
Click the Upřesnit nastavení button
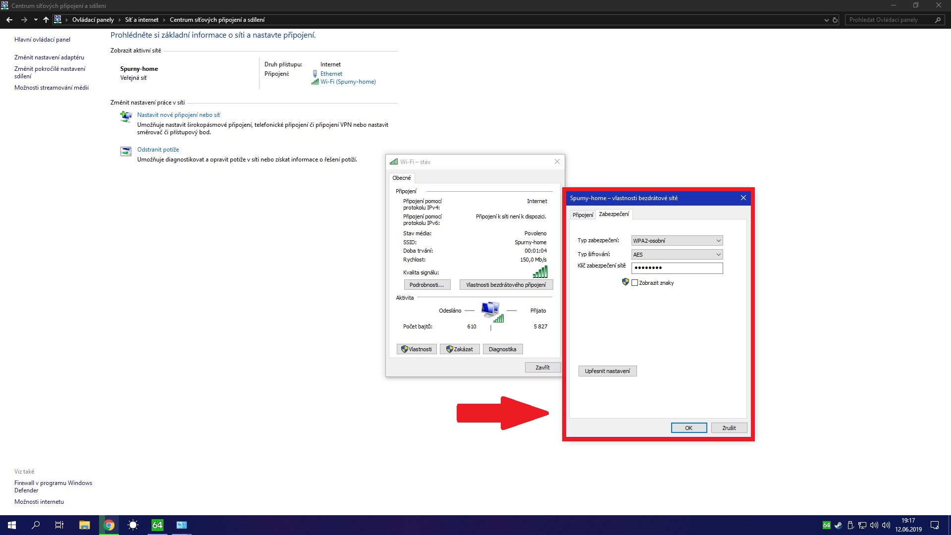[607, 371]
